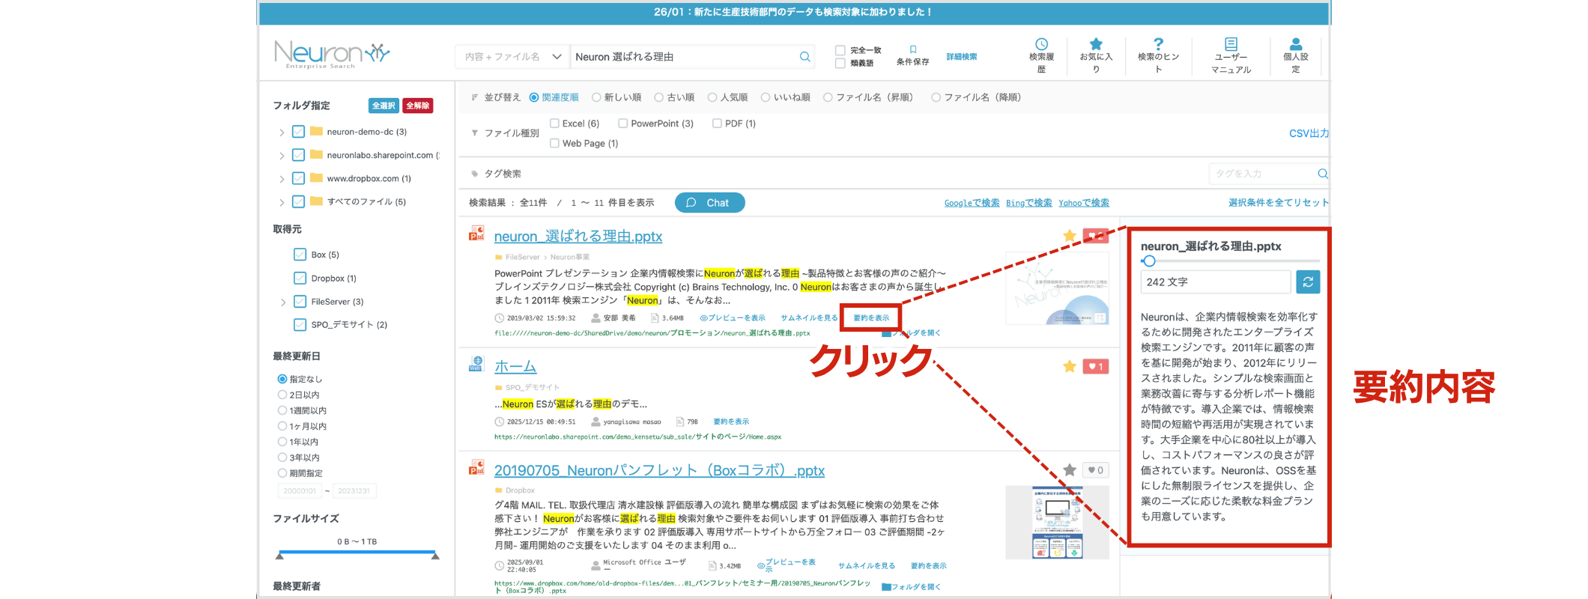
Task: Click PowerPoint file icon of neuron_選ばれる理由.pptx
Action: (x=476, y=234)
